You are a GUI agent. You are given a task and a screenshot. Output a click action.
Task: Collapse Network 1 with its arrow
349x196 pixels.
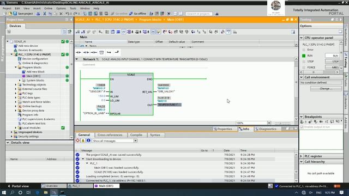click(77, 59)
